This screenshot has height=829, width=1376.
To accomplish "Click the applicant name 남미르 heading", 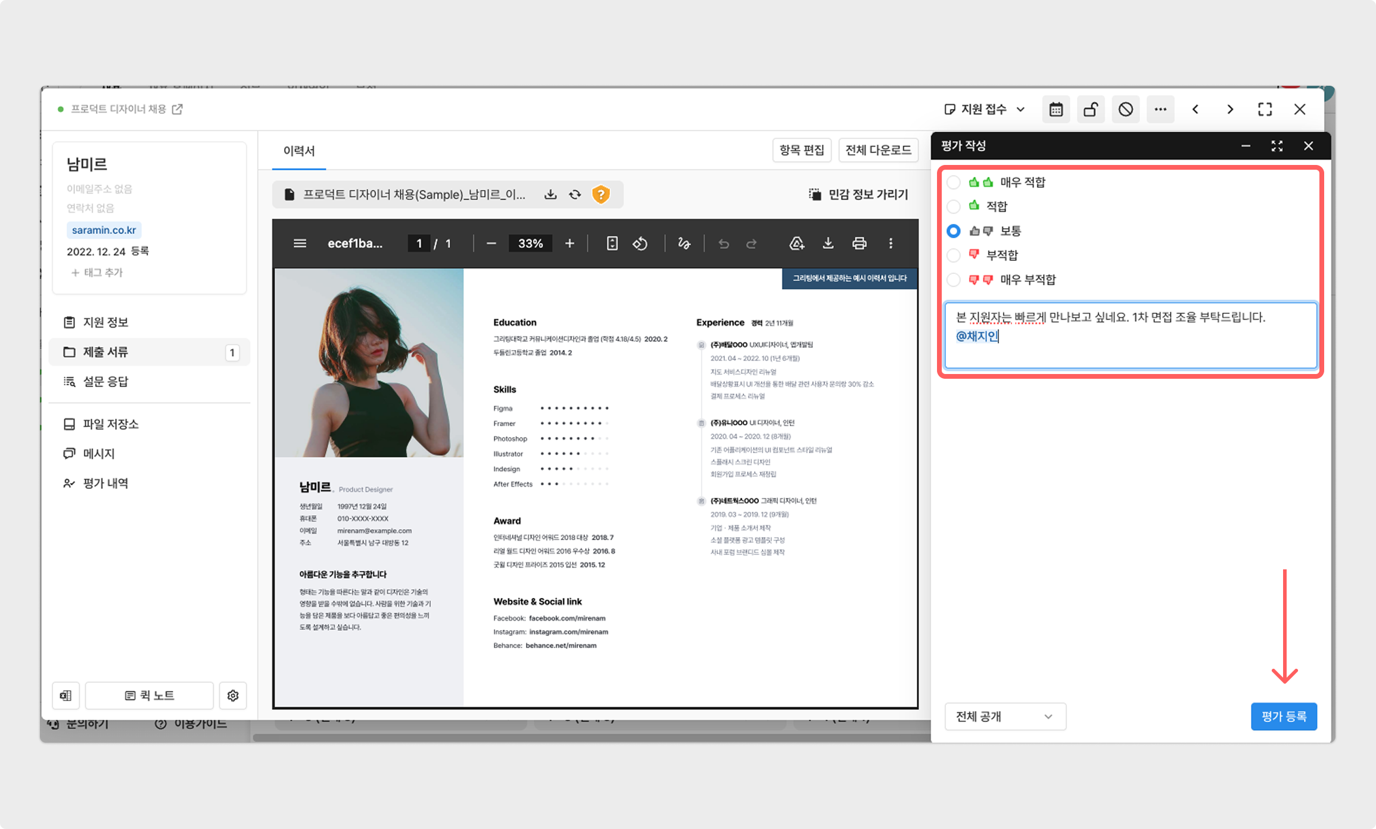I will pyautogui.click(x=87, y=164).
